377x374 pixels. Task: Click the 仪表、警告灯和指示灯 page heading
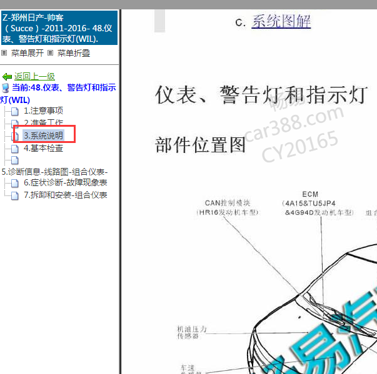point(261,95)
